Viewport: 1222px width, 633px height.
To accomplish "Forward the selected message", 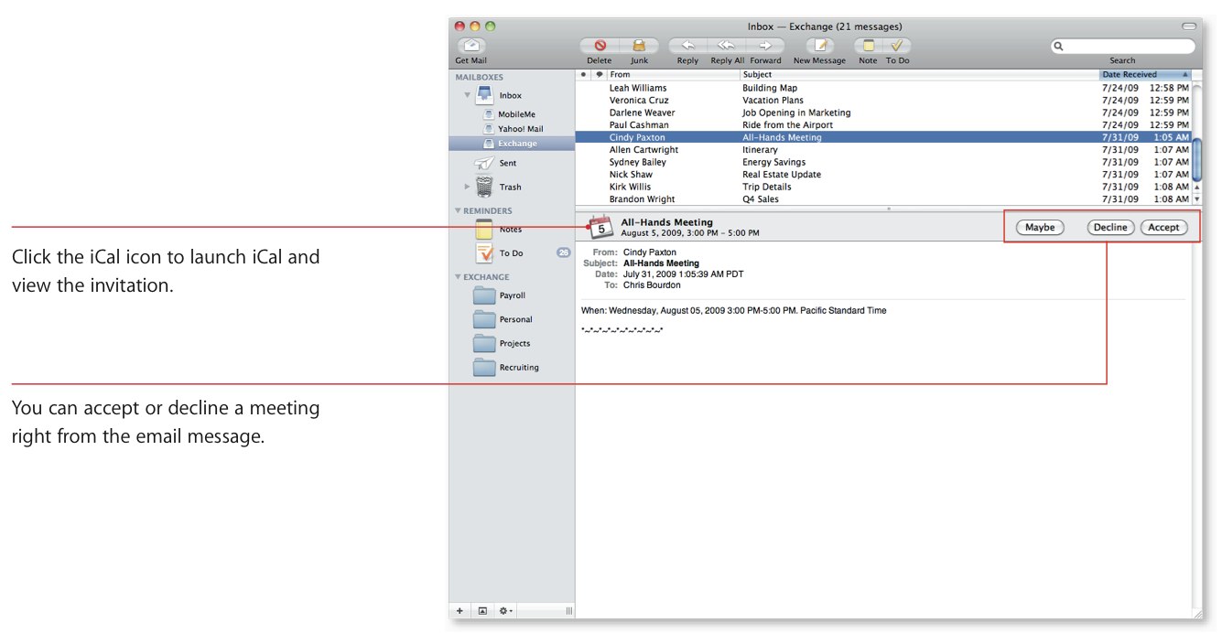I will point(765,46).
